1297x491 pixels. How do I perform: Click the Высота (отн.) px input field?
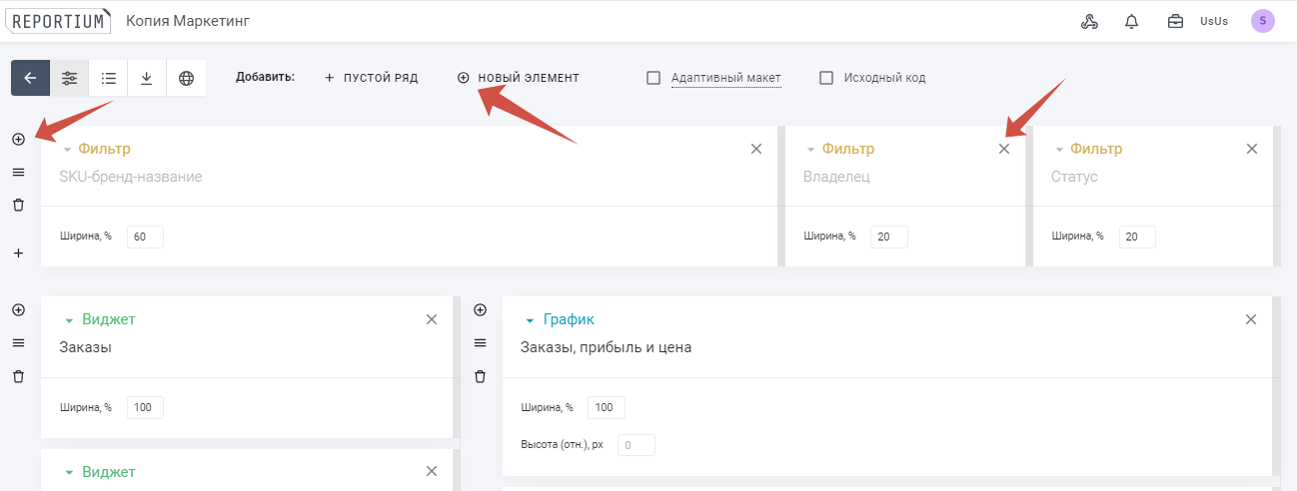[x=636, y=445]
